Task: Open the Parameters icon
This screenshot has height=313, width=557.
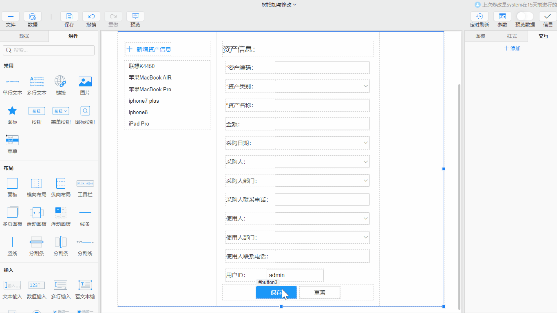Action: [502, 17]
